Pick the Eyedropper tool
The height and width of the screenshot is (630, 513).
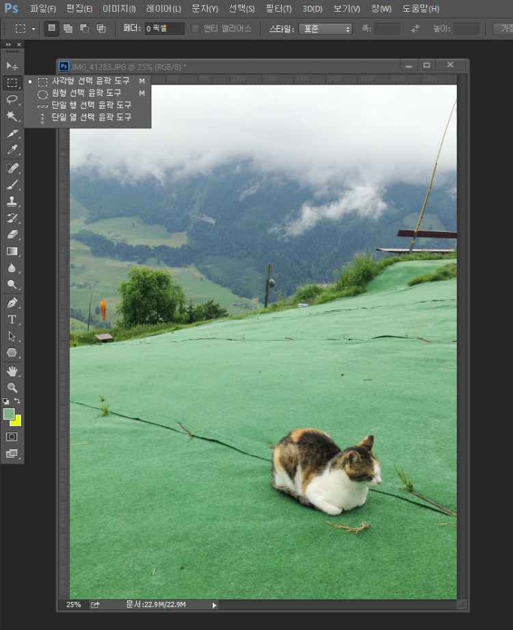[12, 150]
